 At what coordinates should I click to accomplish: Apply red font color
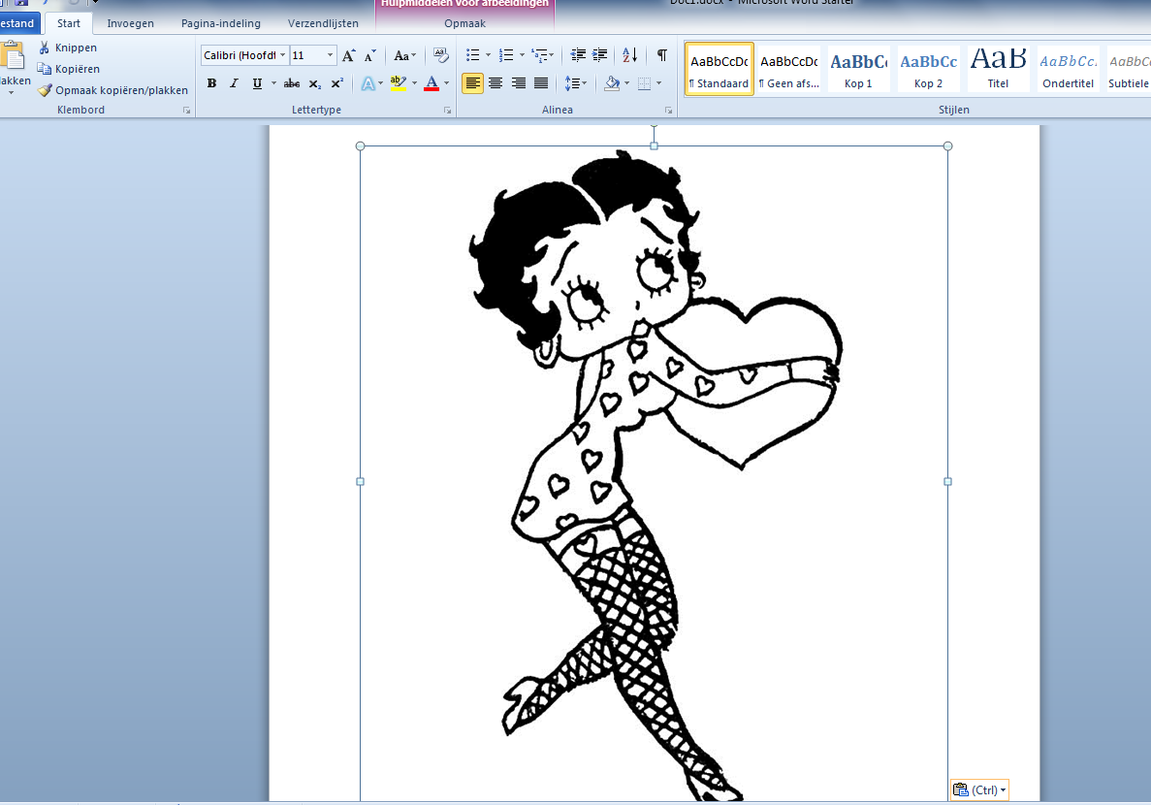tap(432, 83)
